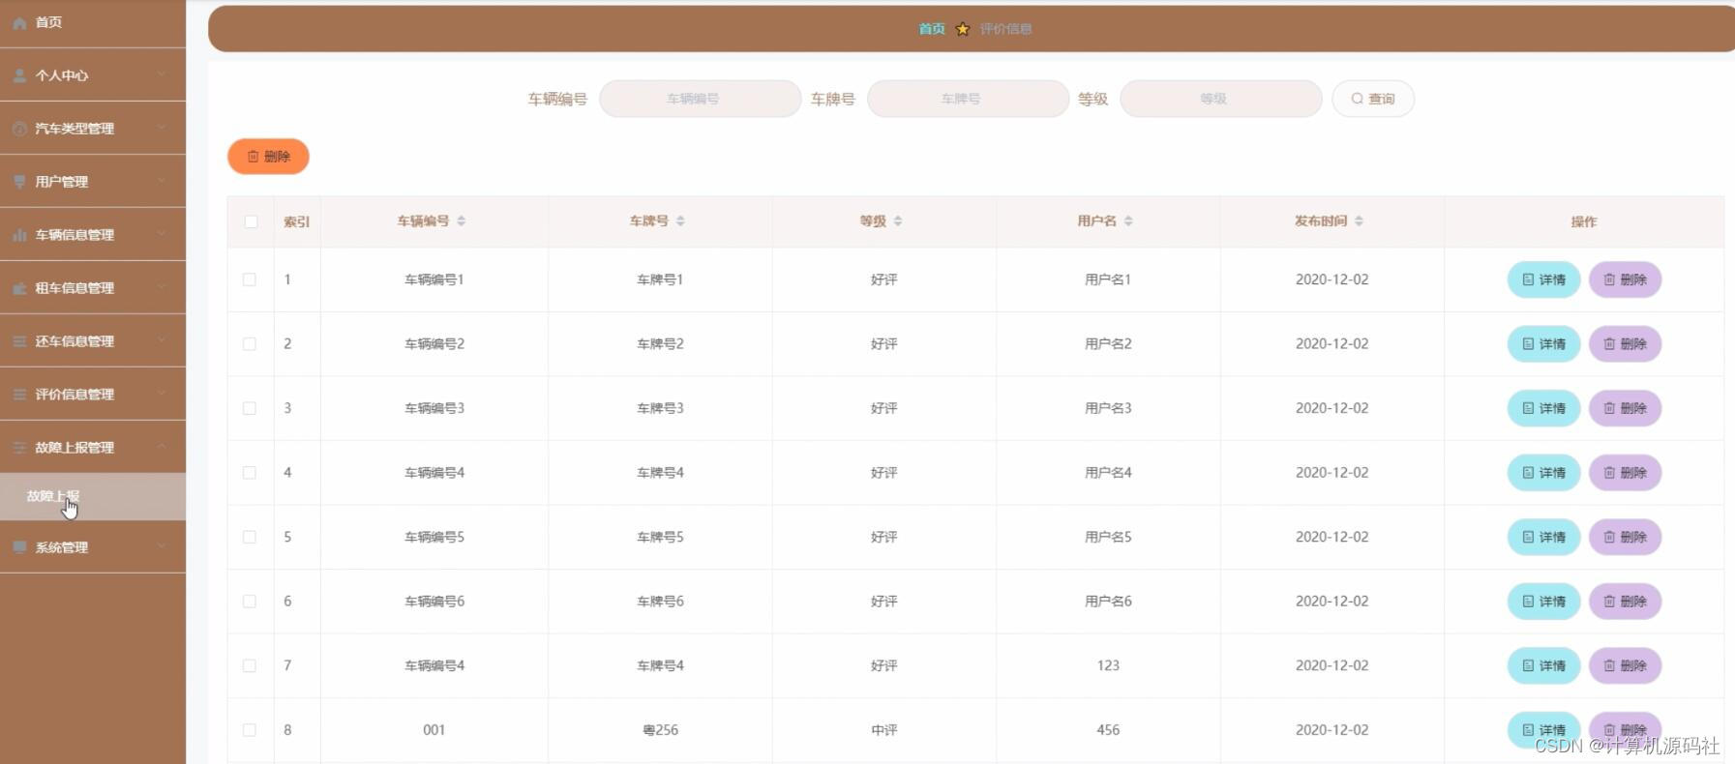1735x764 pixels.
Task: Expand the 车辆信息管理 menu chevron
Action: [x=162, y=234]
